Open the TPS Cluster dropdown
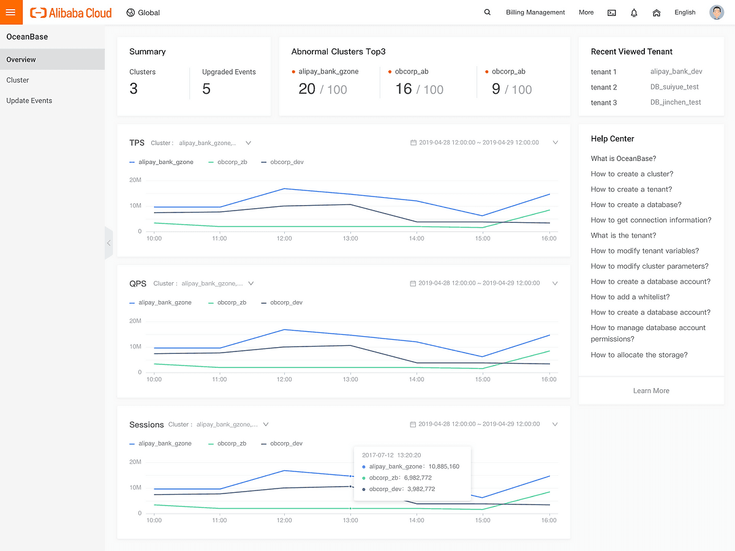The width and height of the screenshot is (735, 551). point(214,143)
